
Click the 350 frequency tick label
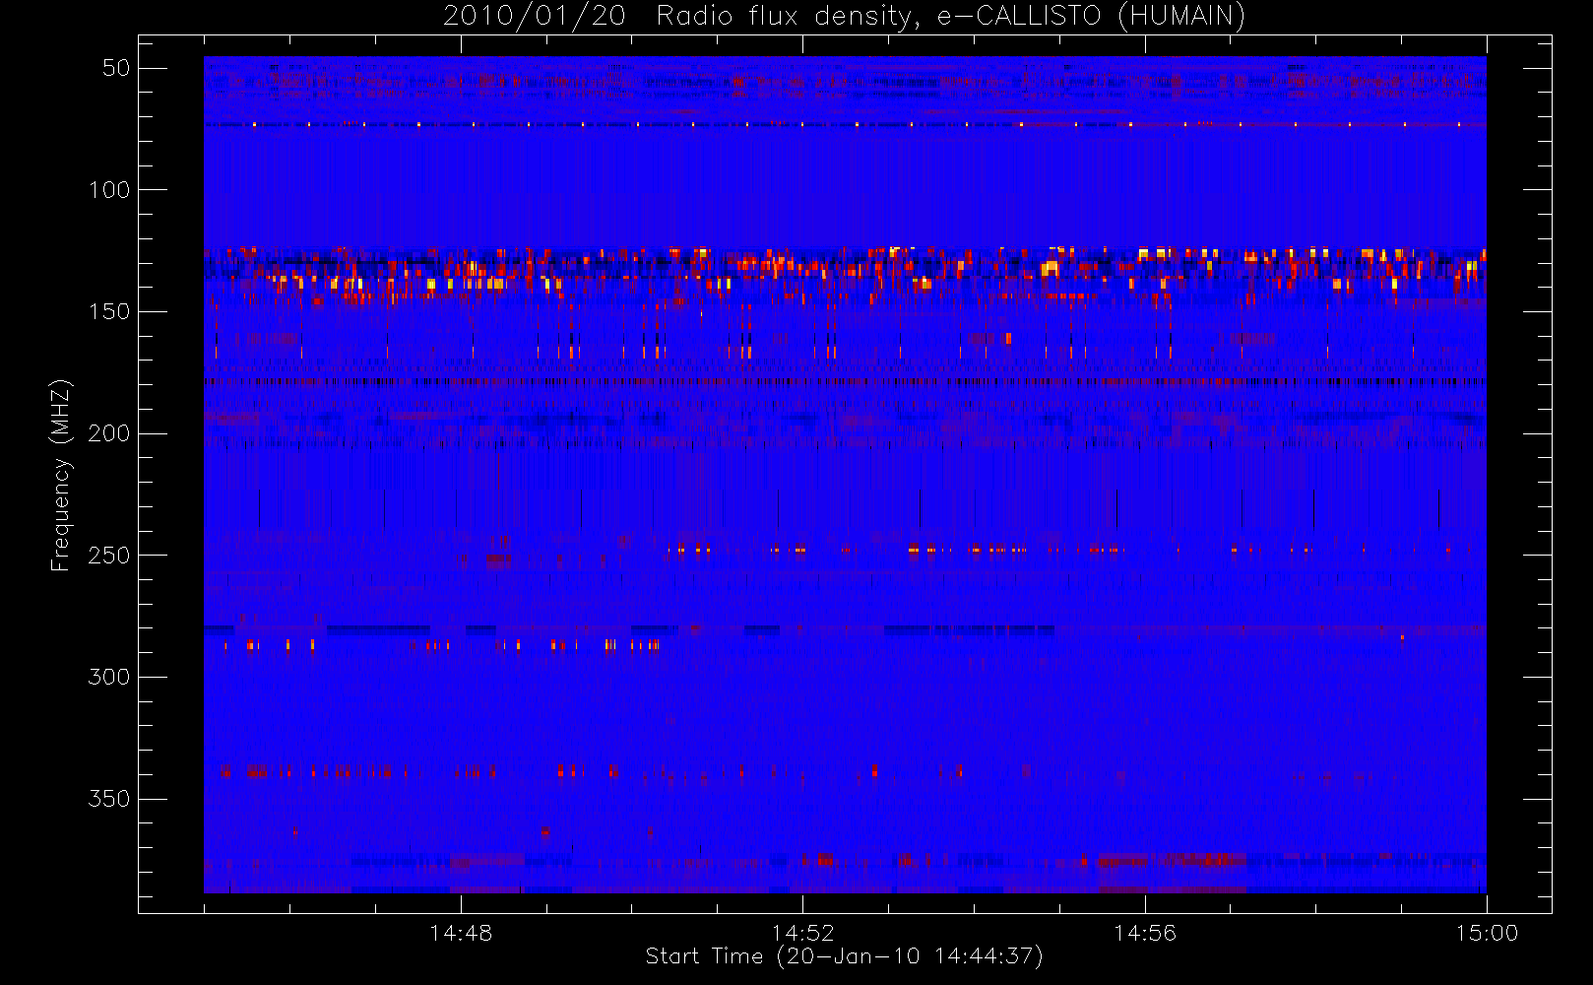pos(109,799)
